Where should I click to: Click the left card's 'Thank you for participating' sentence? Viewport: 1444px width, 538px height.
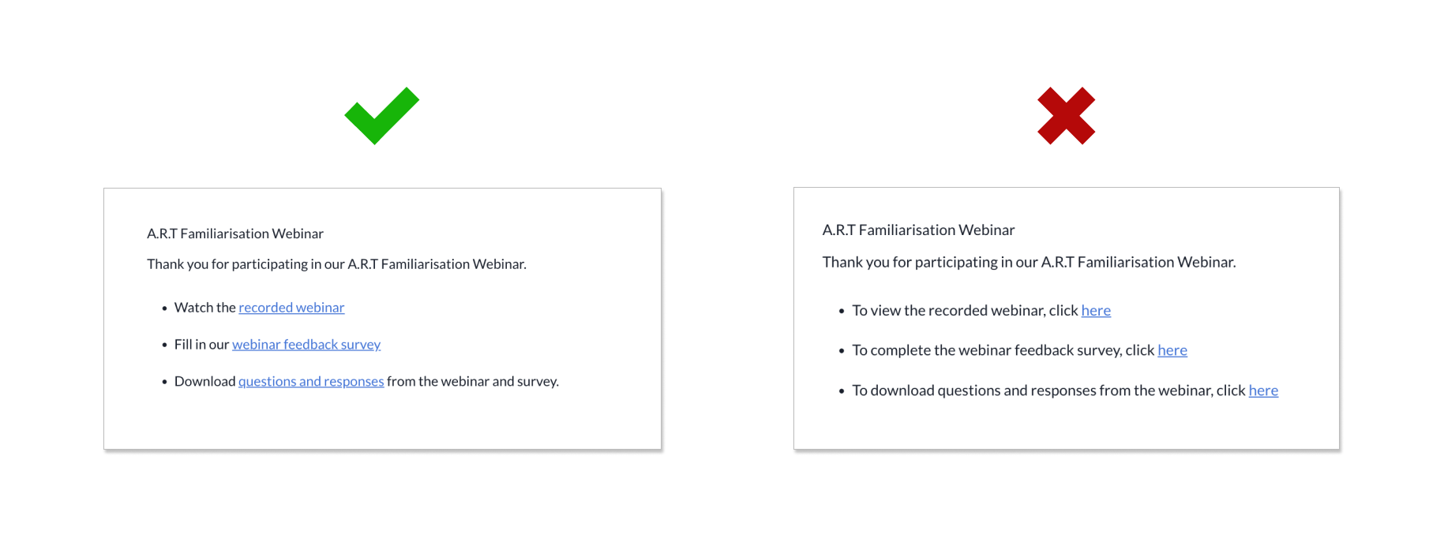tap(336, 264)
